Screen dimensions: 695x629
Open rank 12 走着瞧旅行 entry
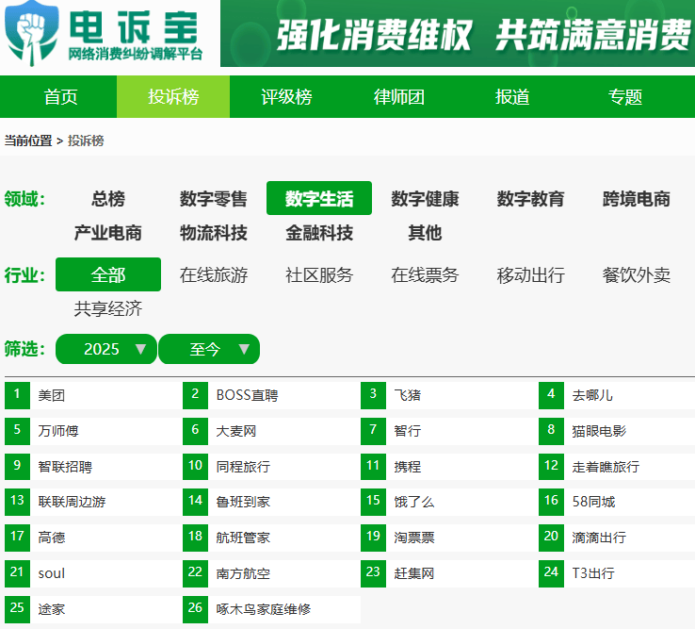click(617, 467)
